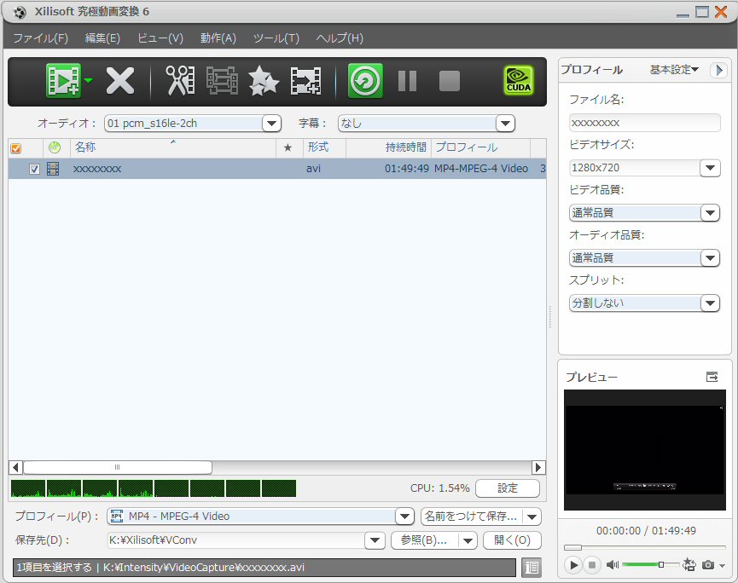
Task: Open the 字幕 subtitle dropdown
Action: 505,124
